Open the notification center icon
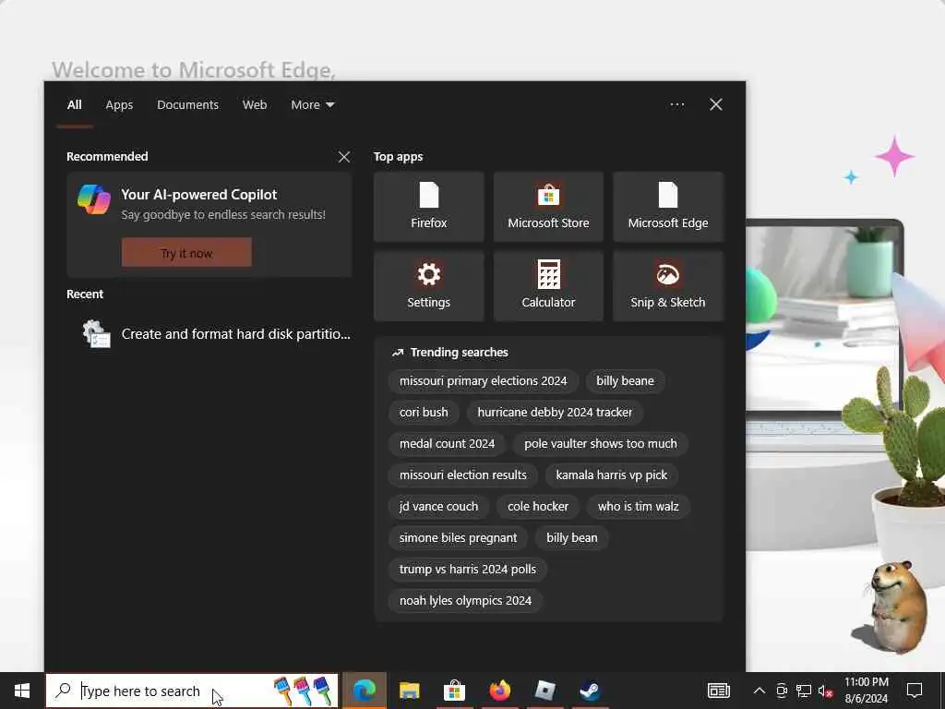The width and height of the screenshot is (945, 709). pos(915,691)
